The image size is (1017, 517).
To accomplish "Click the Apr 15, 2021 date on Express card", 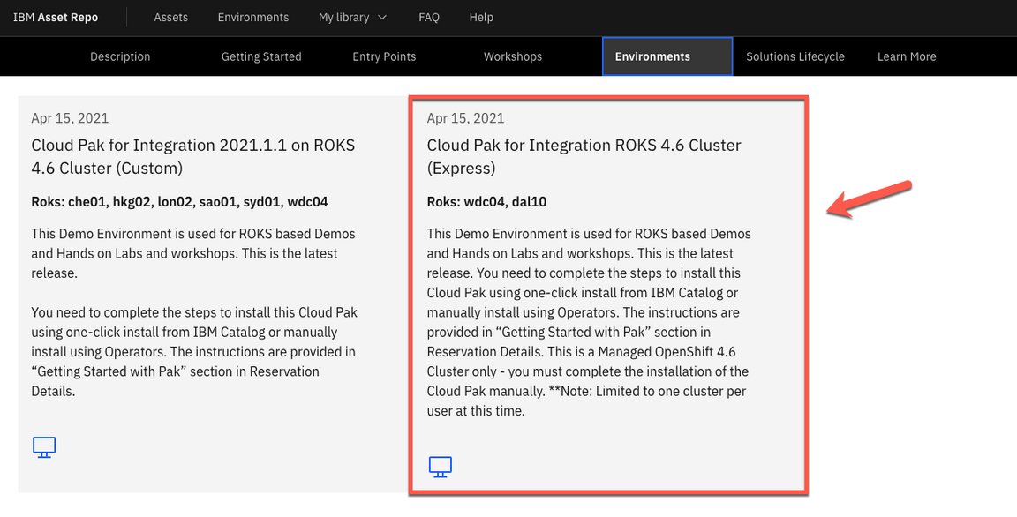I will coord(466,118).
